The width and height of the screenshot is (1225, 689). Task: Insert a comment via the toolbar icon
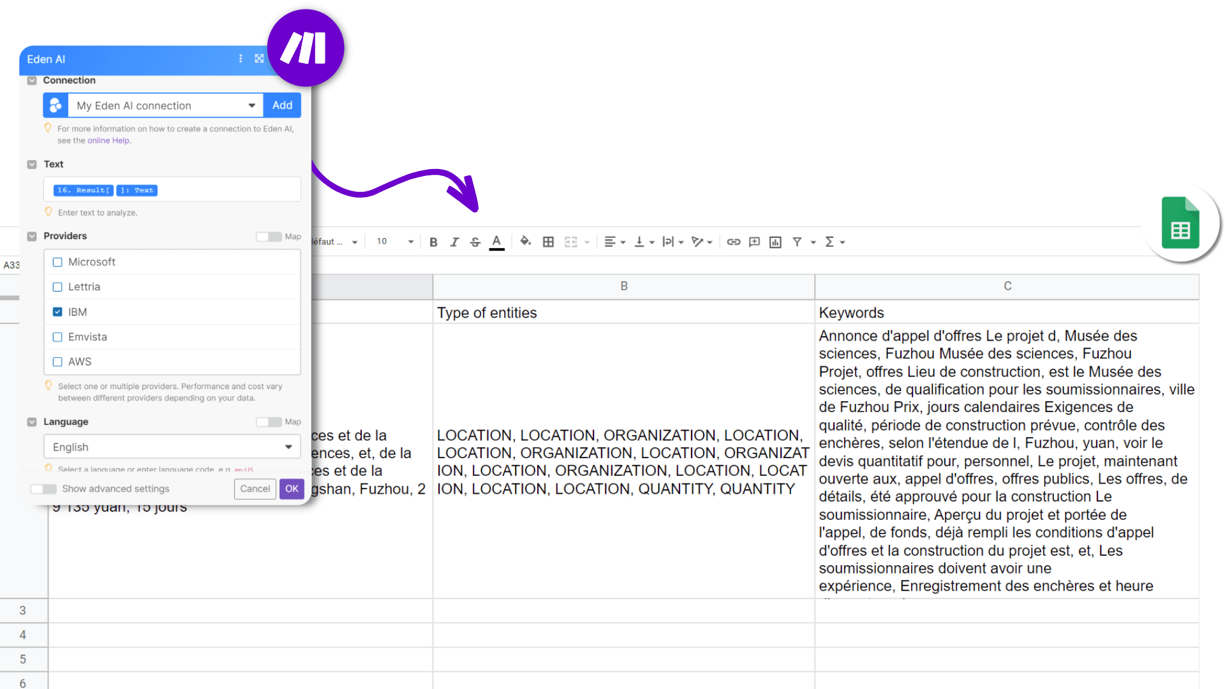(x=754, y=242)
